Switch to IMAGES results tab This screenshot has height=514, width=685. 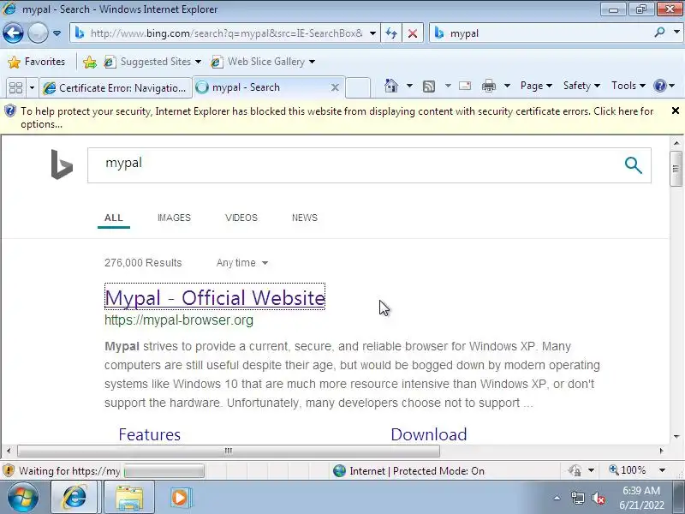174,218
